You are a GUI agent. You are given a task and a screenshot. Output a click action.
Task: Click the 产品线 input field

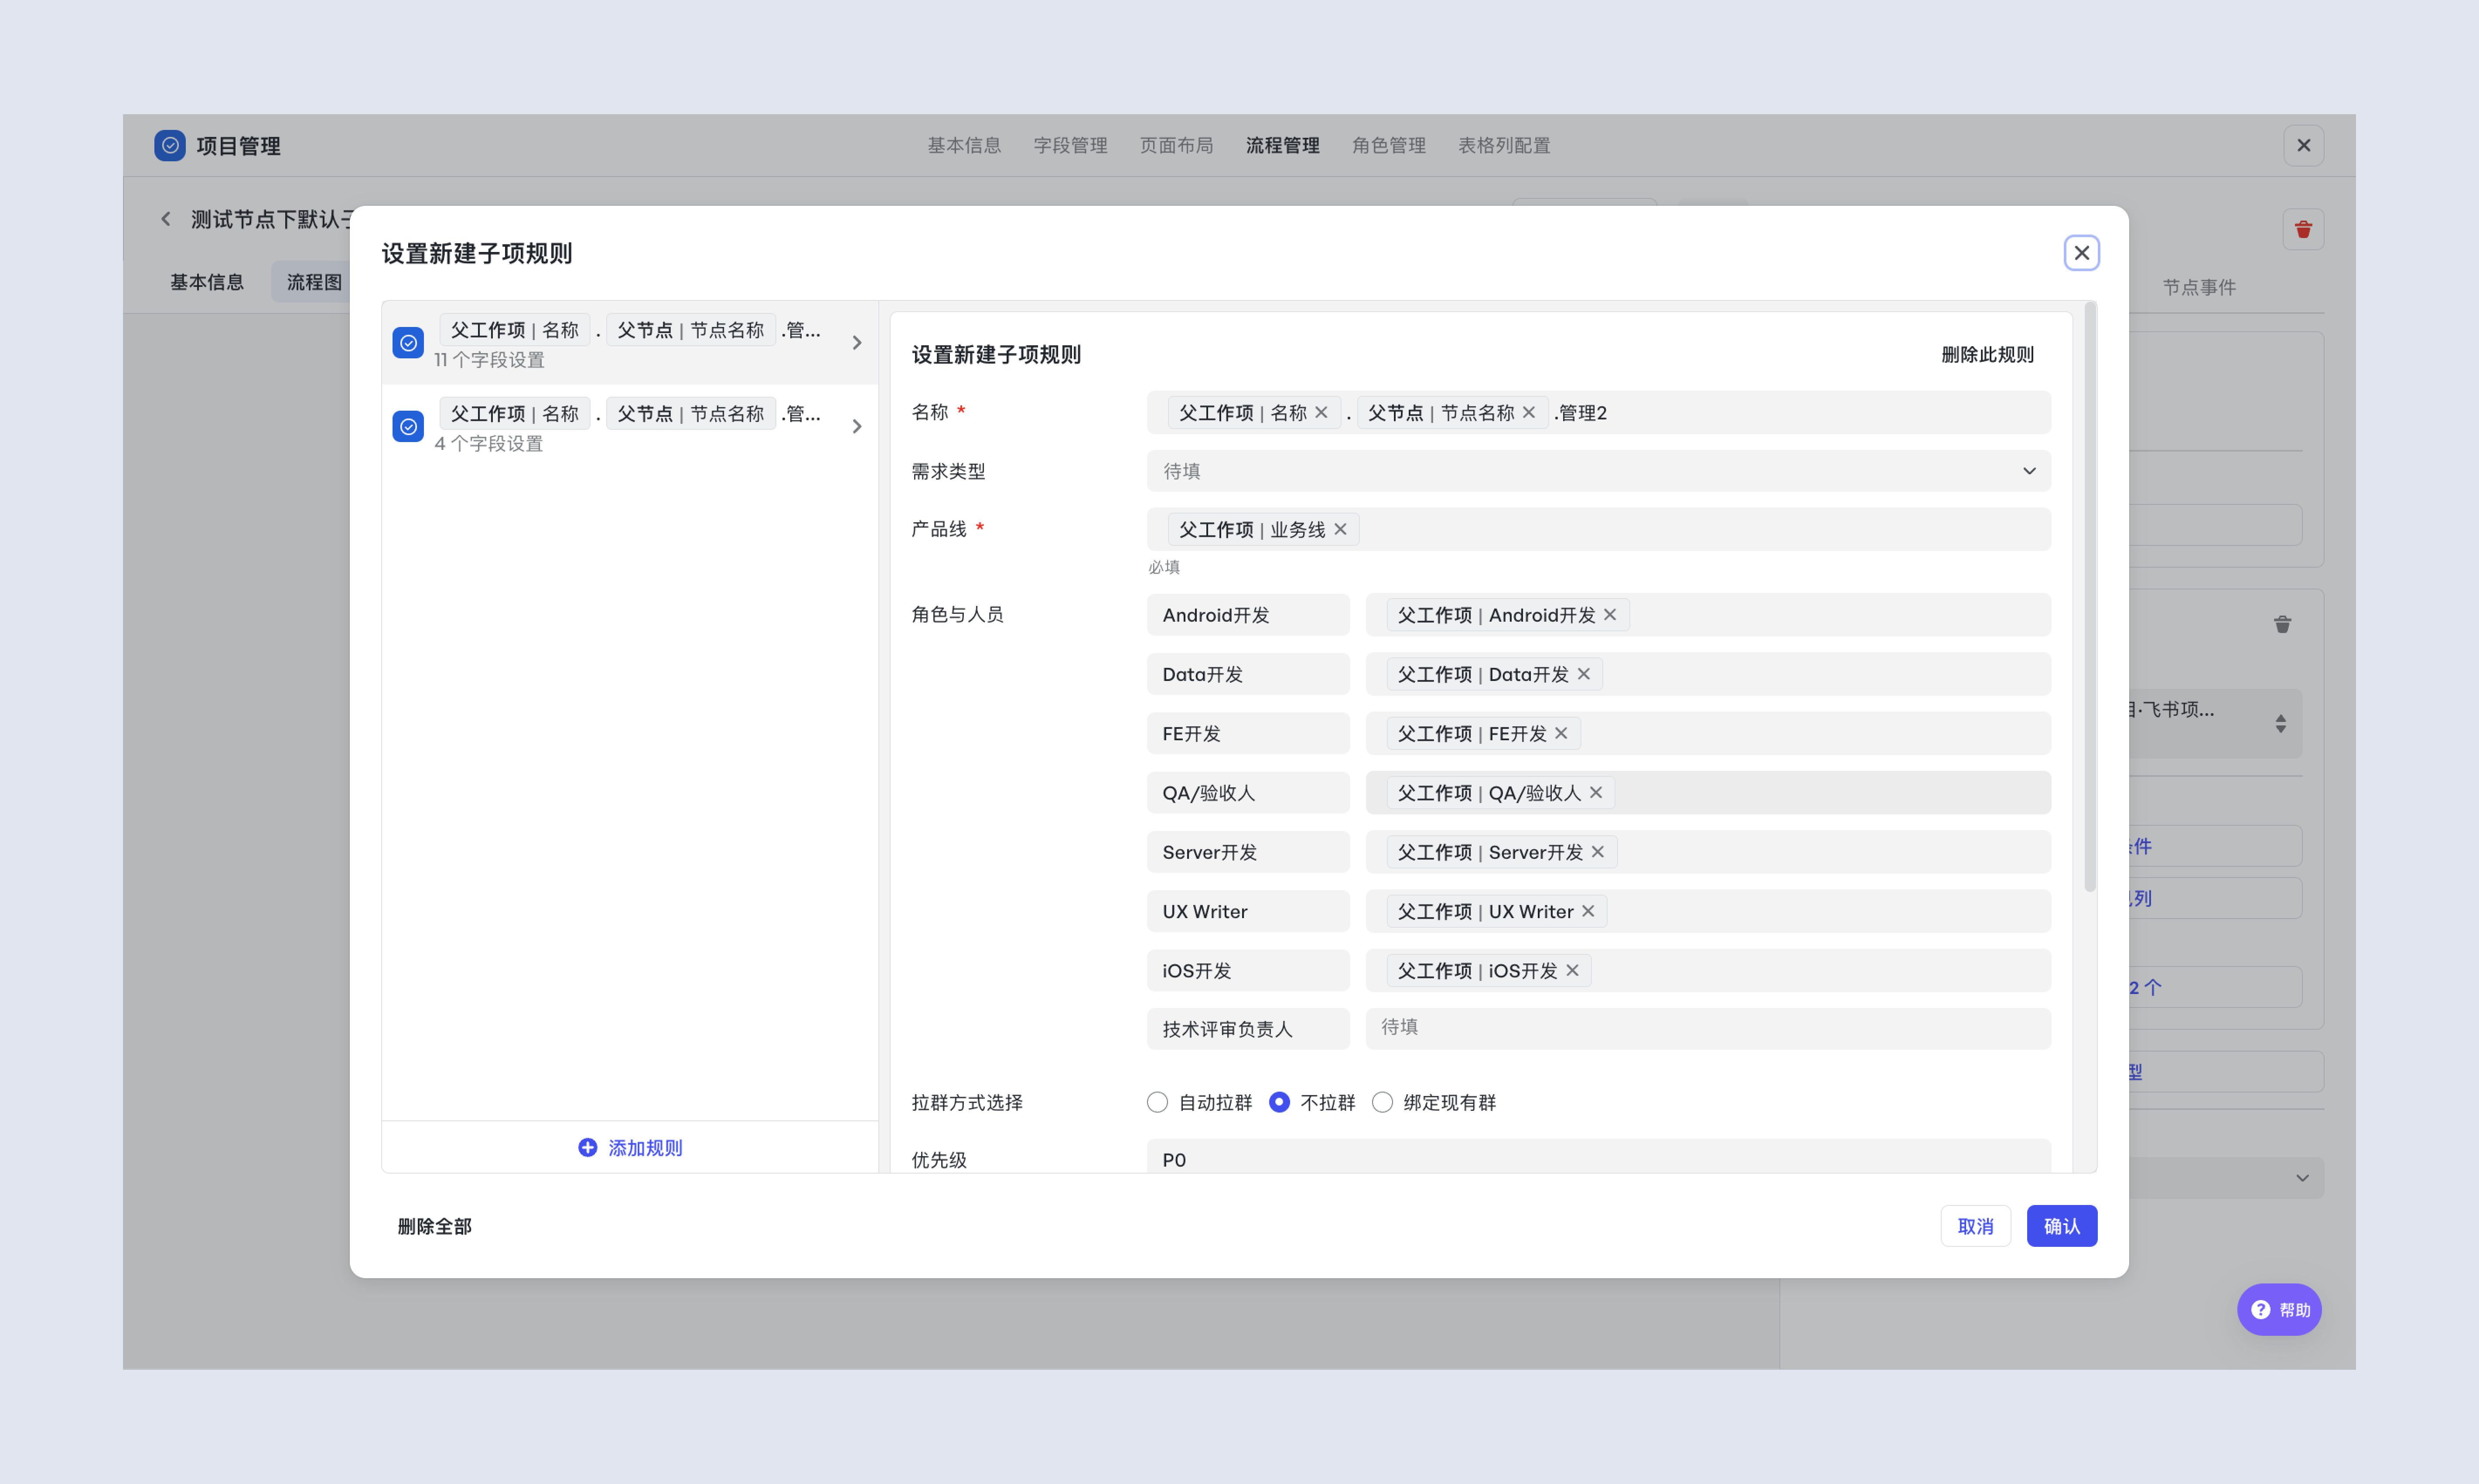(1598, 529)
